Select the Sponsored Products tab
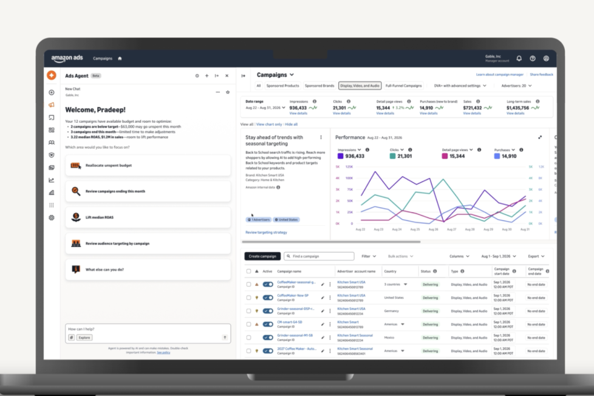 282,86
